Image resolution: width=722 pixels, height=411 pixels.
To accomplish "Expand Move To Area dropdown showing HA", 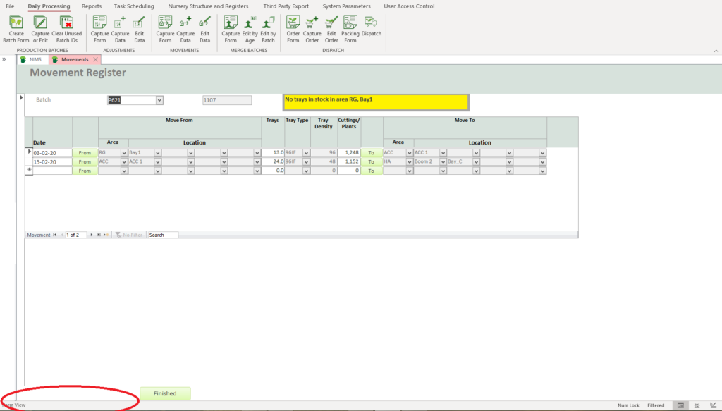I will (410, 161).
